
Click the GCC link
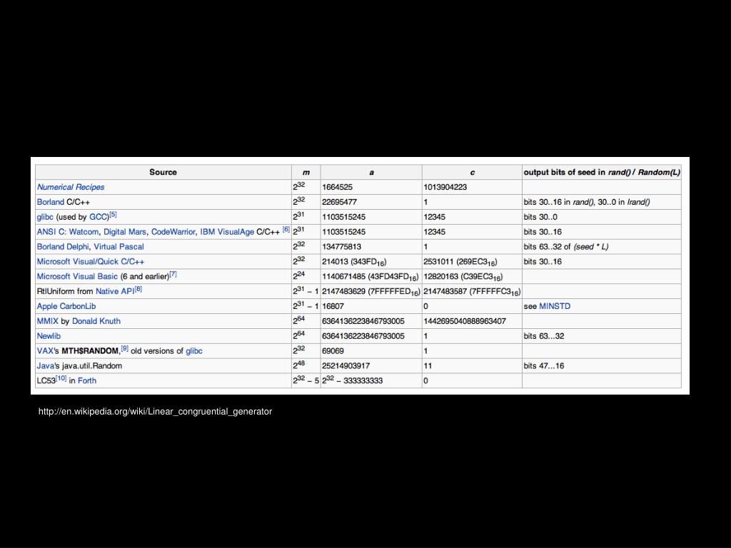(99, 217)
